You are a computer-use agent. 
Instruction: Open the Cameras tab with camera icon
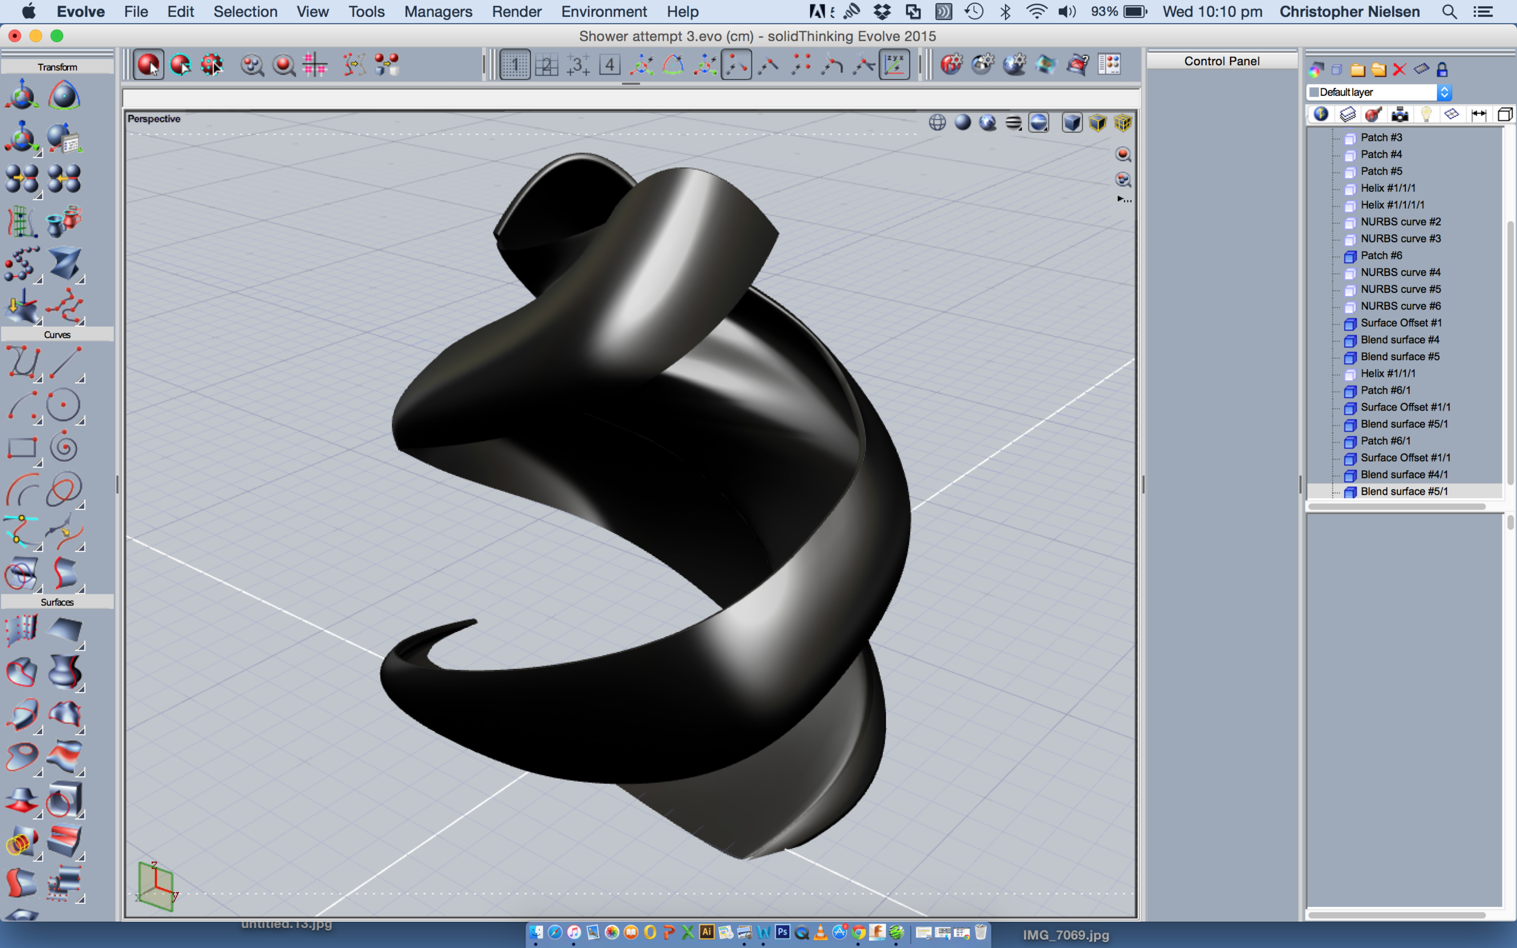[1400, 114]
